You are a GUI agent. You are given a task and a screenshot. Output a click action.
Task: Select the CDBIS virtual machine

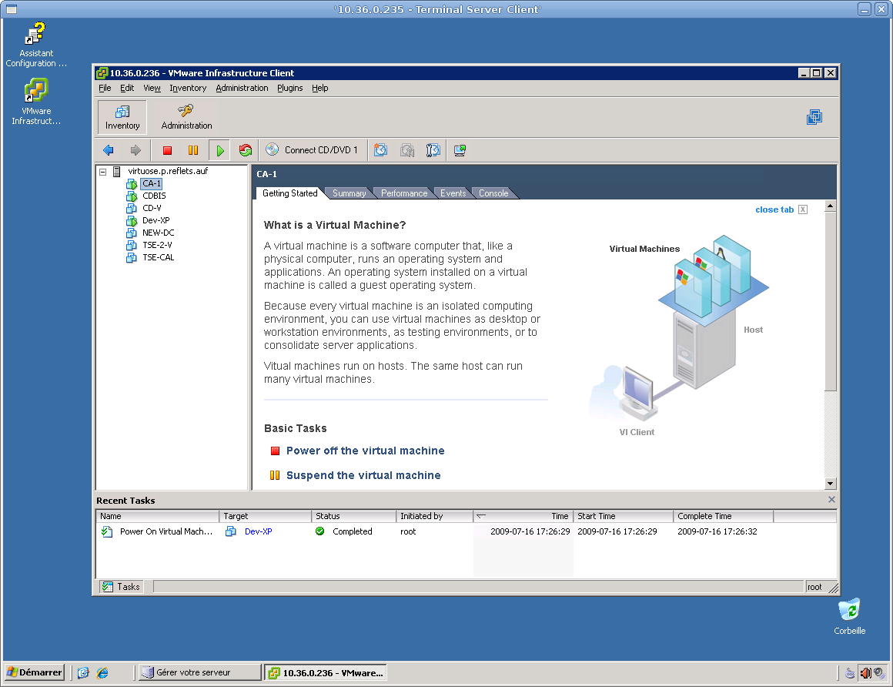154,196
